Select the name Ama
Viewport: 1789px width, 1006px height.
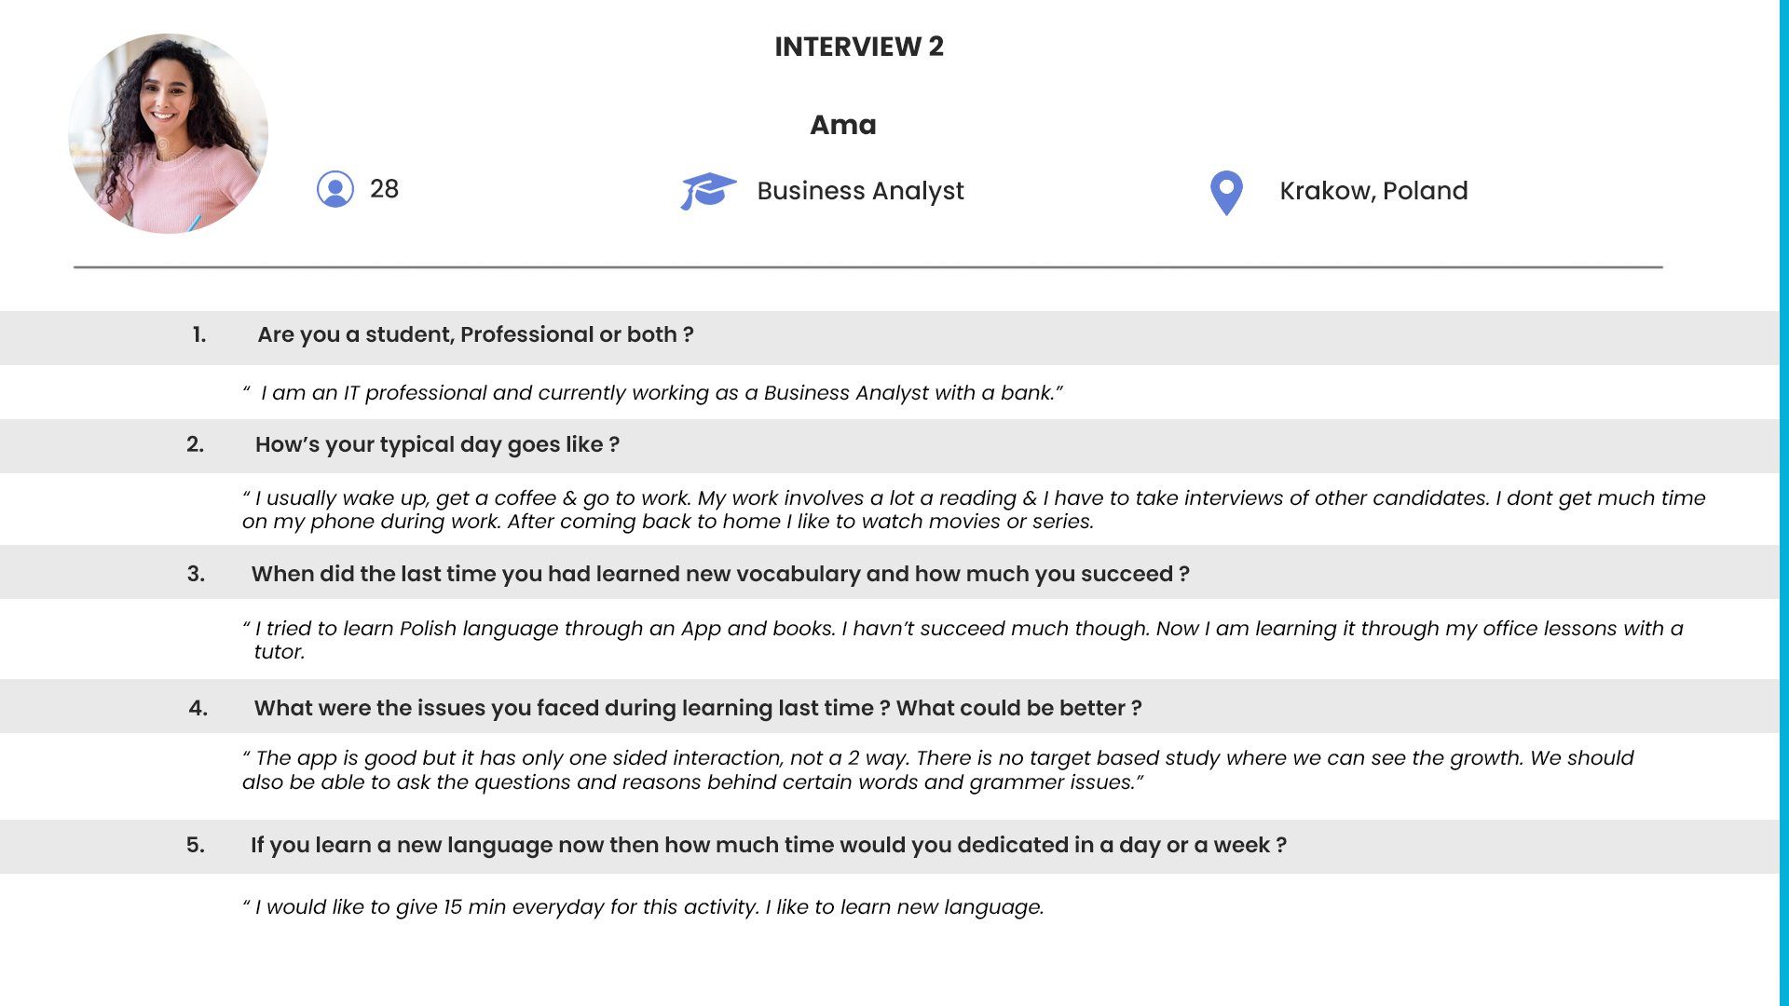[842, 125]
